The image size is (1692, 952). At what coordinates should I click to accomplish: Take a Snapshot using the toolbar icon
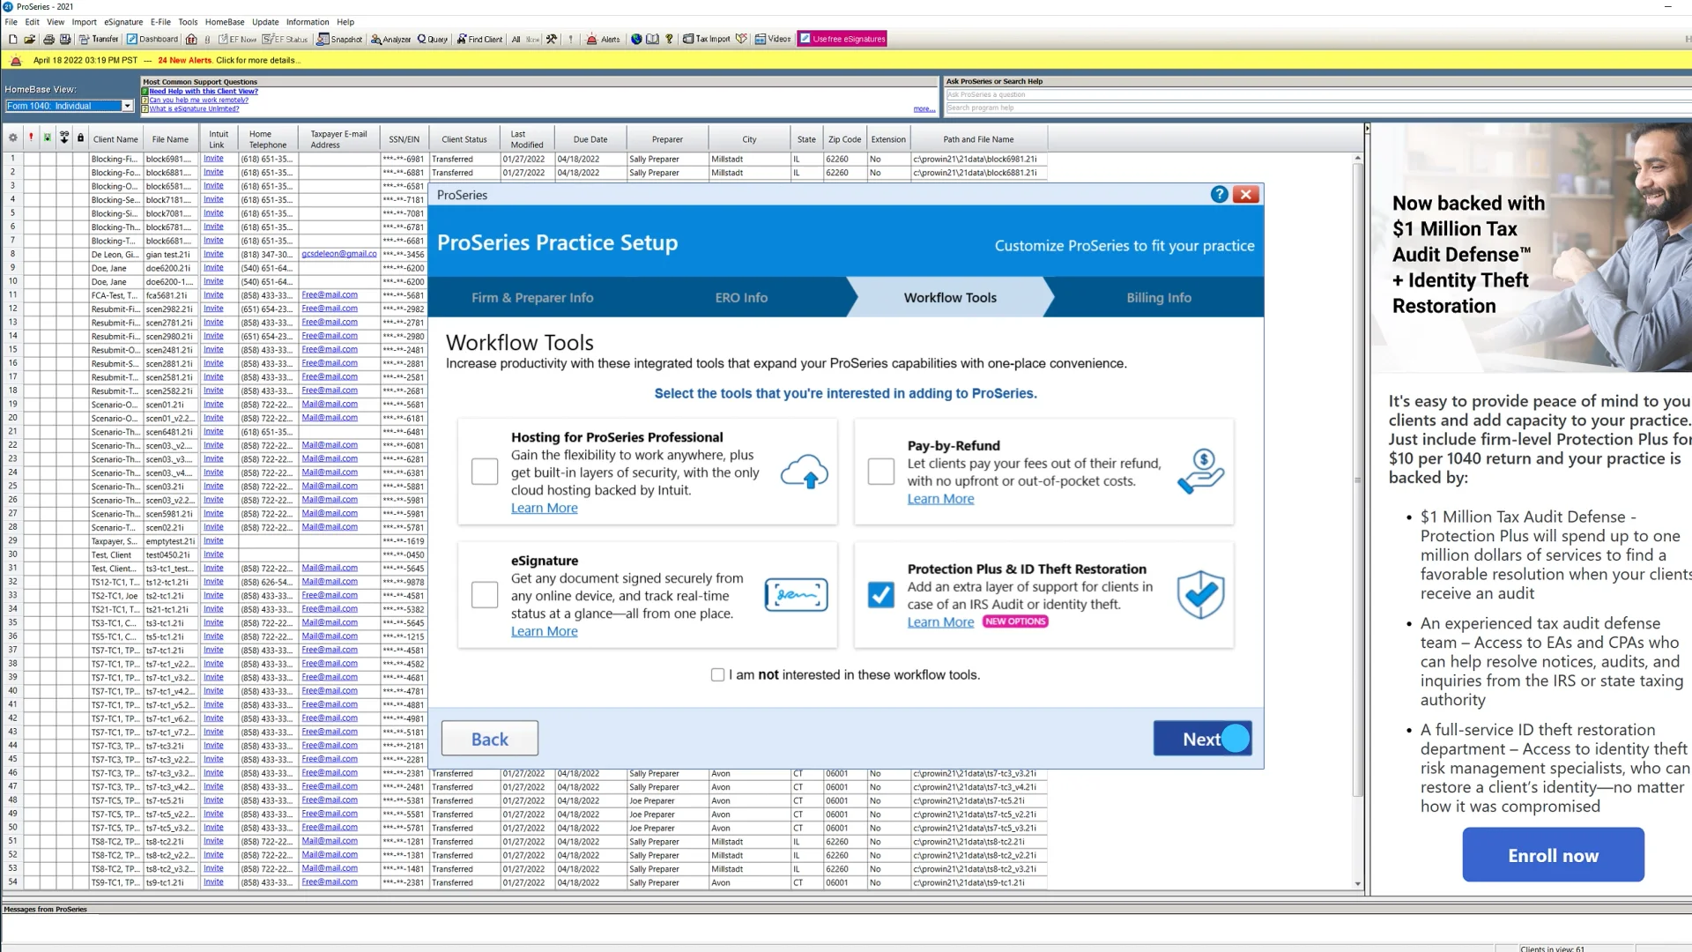(x=339, y=39)
